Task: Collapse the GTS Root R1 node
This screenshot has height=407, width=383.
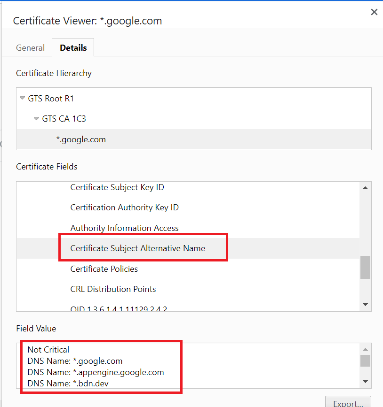Action: (x=23, y=98)
